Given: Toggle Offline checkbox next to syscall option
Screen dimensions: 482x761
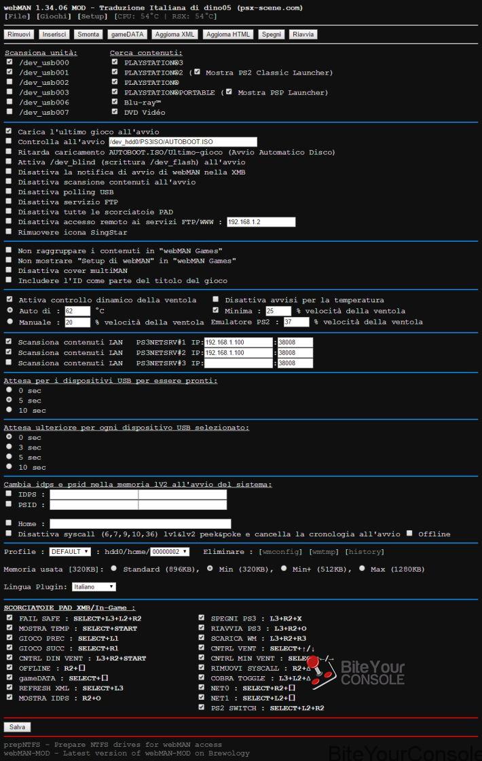Looking at the screenshot, I should 409,533.
